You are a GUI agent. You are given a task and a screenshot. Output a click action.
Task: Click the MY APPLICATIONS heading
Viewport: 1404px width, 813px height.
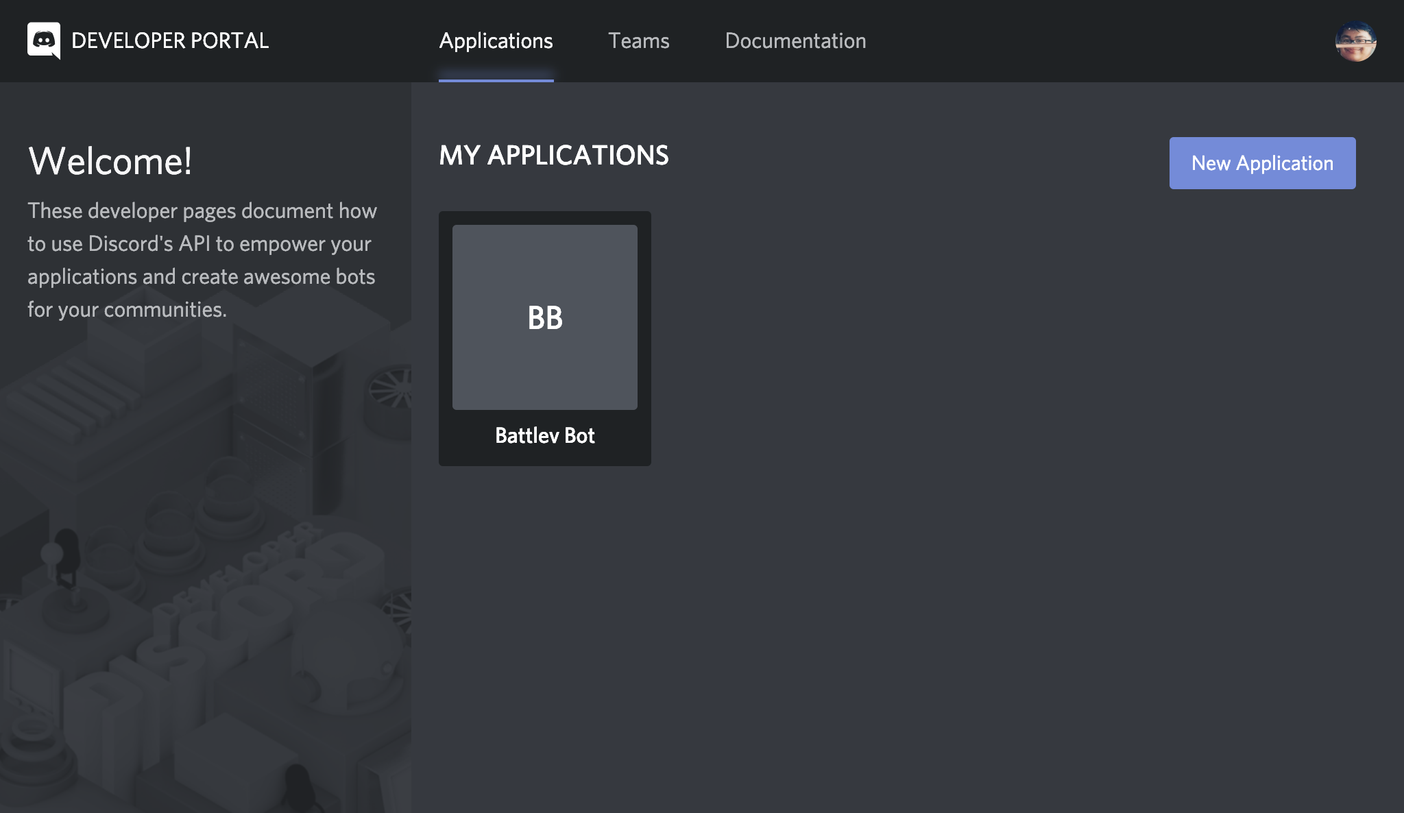(x=554, y=156)
